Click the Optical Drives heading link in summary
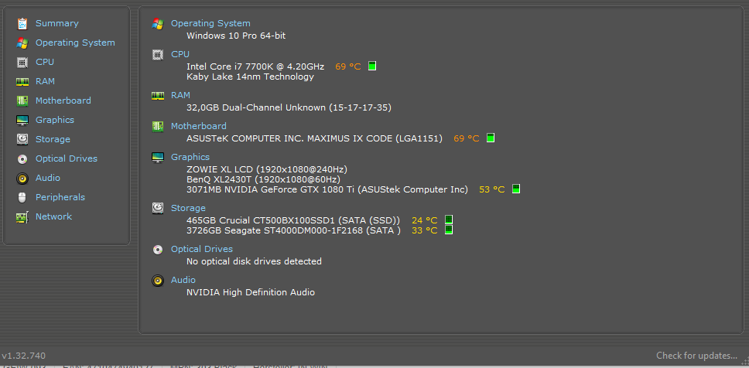Image resolution: width=749 pixels, height=368 pixels. (202, 249)
